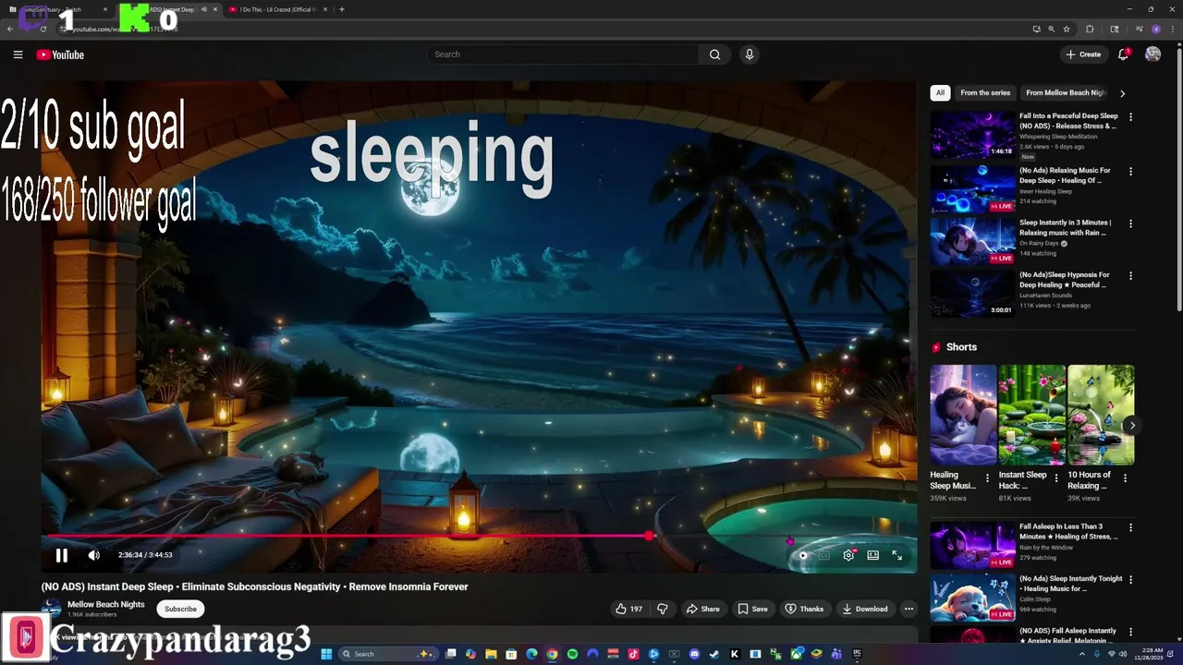Screen dimensions: 1183x665
Task: Switch the player to theater mode
Action: [x=872, y=555]
